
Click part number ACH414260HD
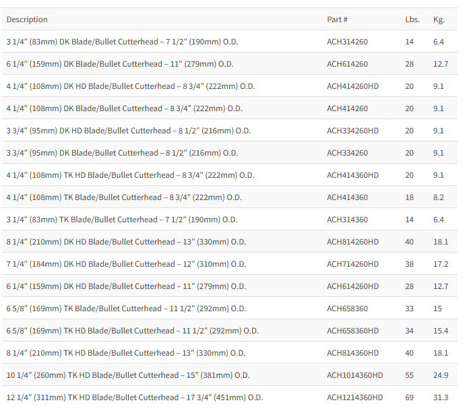pos(352,86)
